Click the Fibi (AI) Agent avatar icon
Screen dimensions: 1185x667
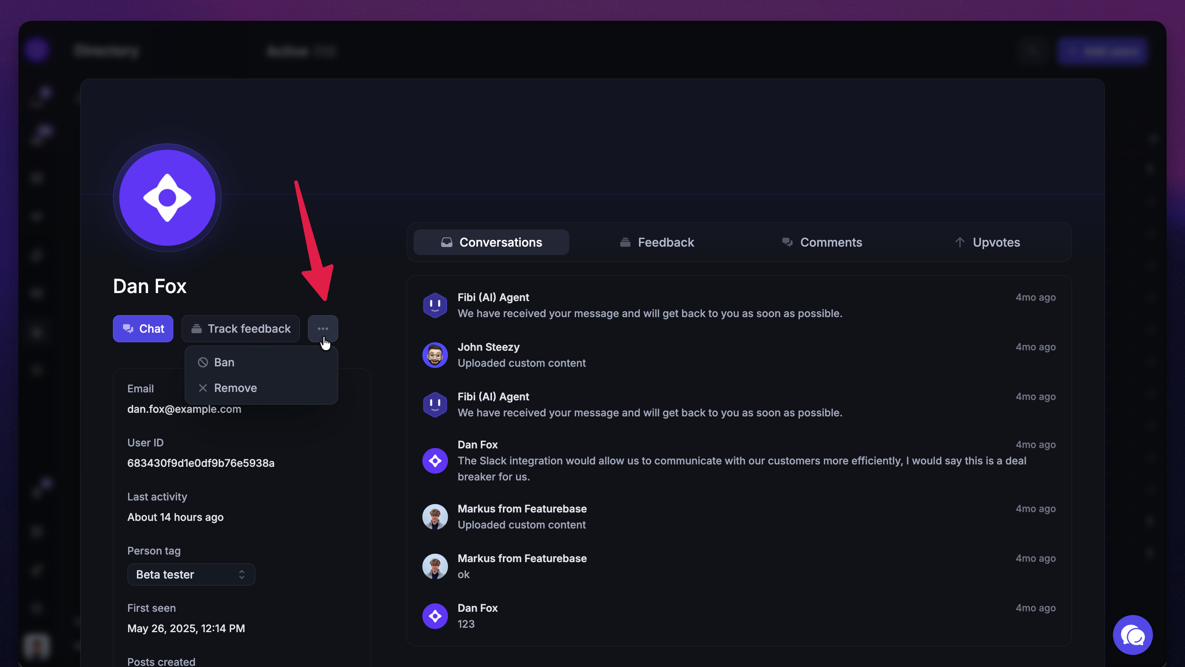pos(435,305)
